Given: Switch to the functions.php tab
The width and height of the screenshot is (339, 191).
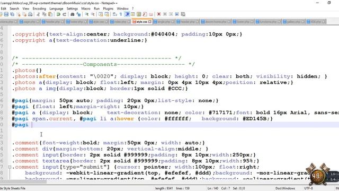Looking at the screenshot, I should click(x=268, y=22).
